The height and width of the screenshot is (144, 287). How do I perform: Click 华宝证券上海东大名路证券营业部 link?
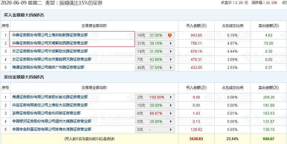pyautogui.click(x=50, y=105)
